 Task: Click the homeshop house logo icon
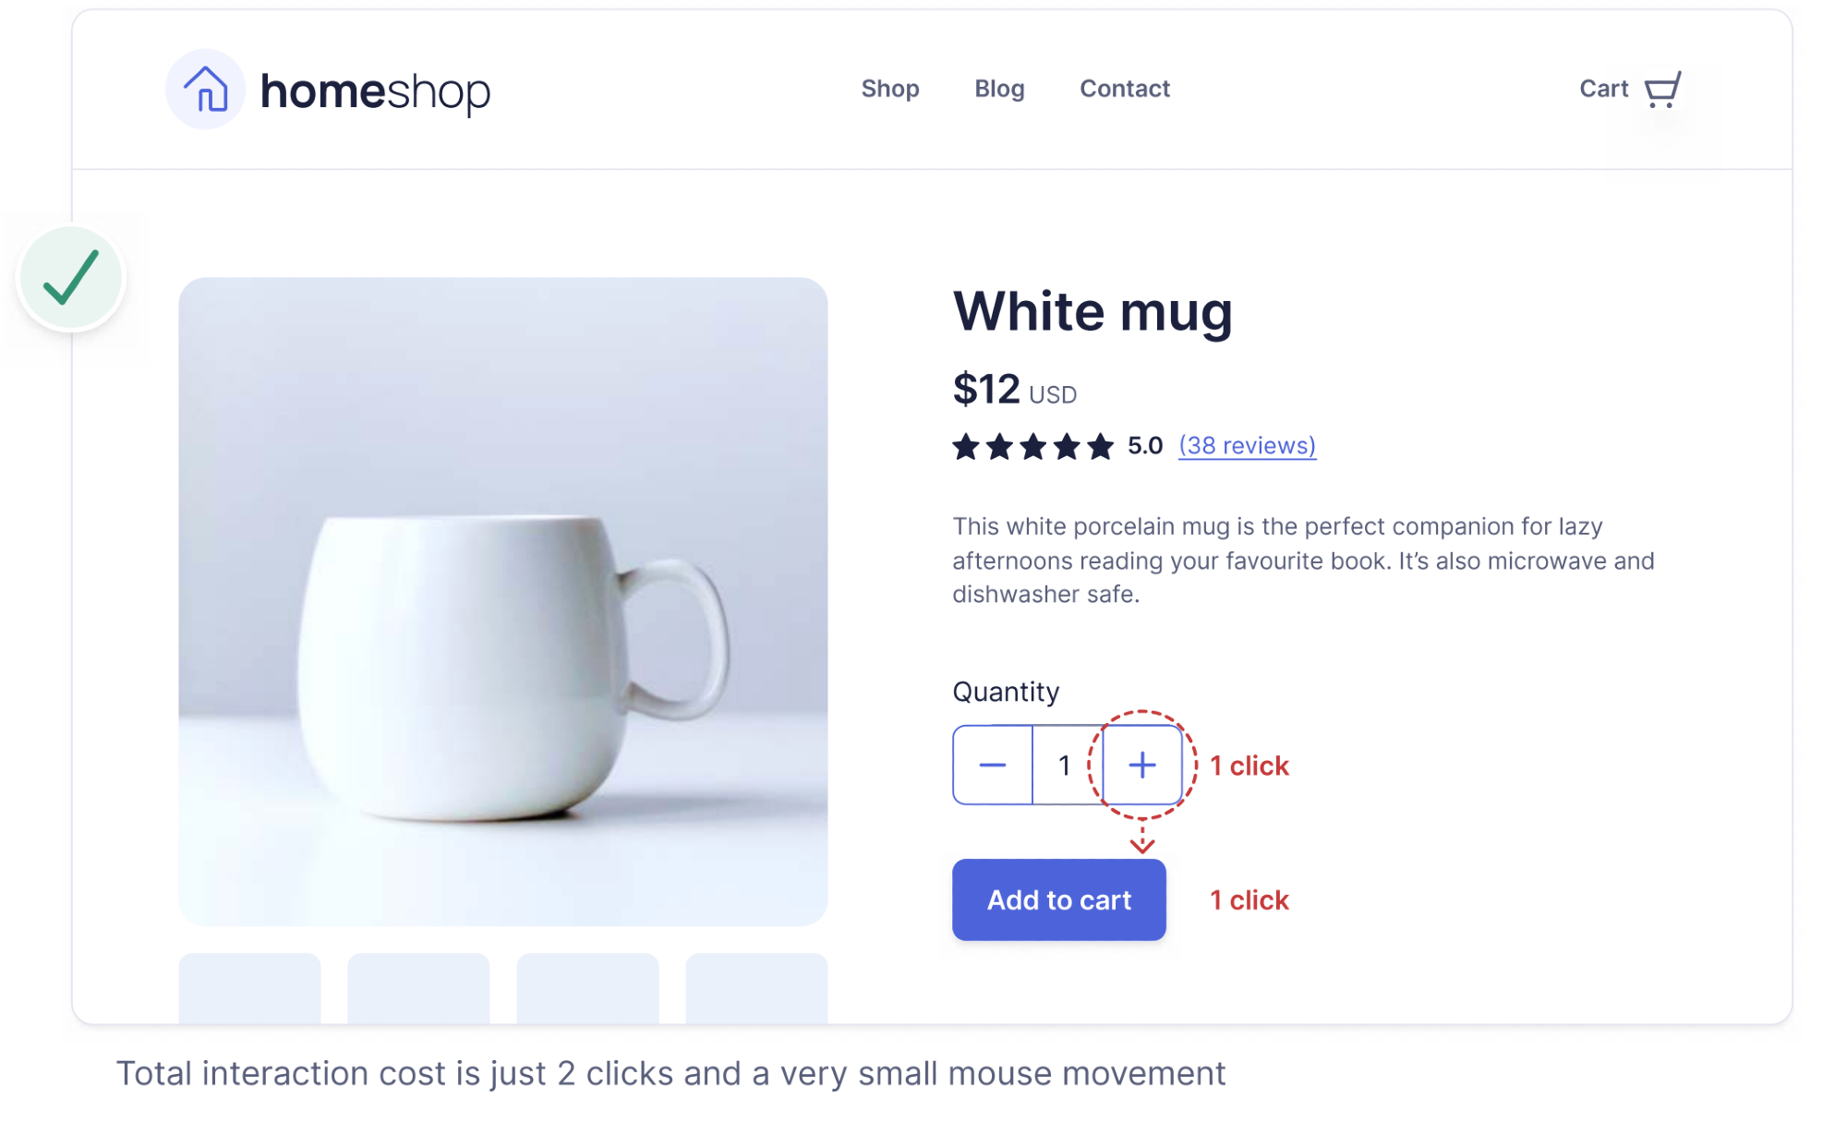tap(205, 90)
